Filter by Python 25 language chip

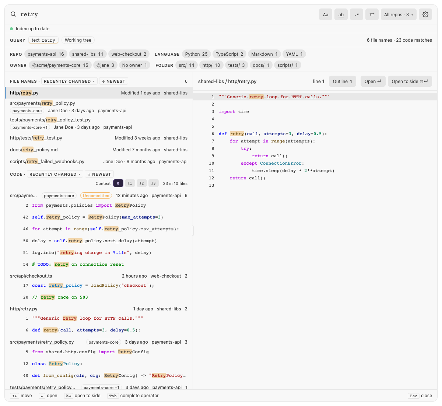tap(196, 54)
